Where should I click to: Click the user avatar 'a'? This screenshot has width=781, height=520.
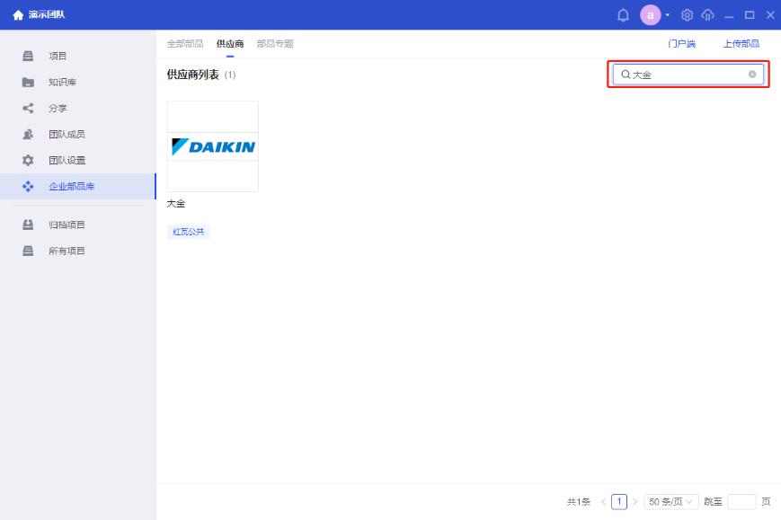click(650, 15)
